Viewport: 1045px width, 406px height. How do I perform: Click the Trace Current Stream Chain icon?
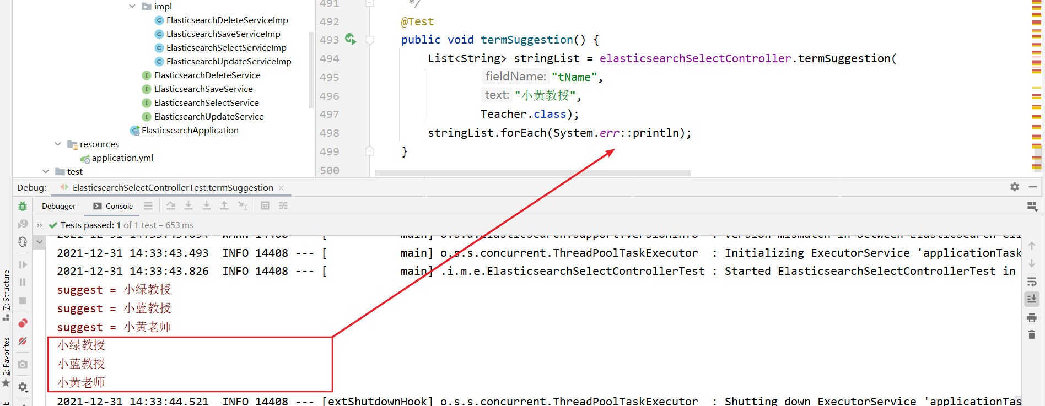[283, 205]
